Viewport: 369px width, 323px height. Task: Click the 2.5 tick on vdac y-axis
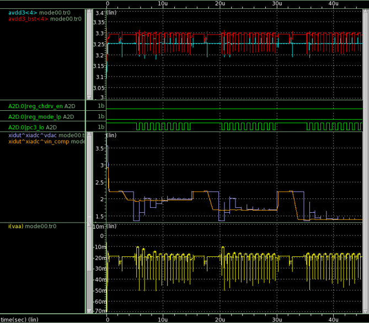(x=99, y=182)
